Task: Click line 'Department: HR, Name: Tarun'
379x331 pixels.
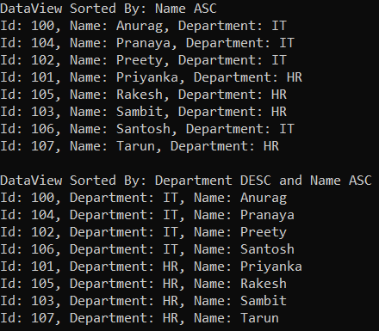Action: (140, 318)
